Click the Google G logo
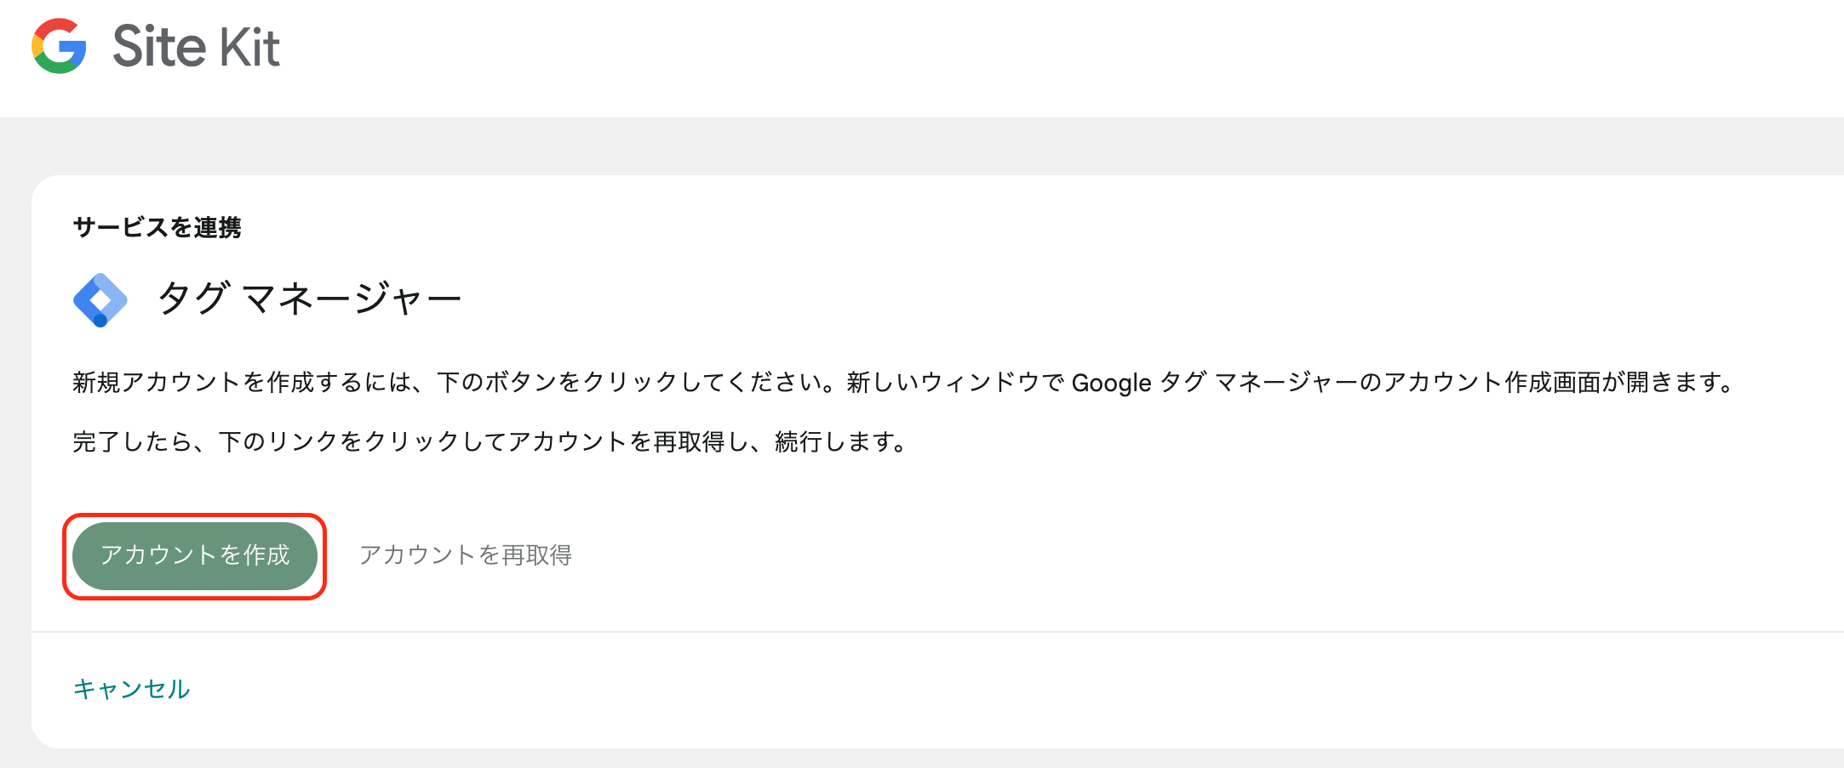The image size is (1844, 768). click(x=59, y=46)
